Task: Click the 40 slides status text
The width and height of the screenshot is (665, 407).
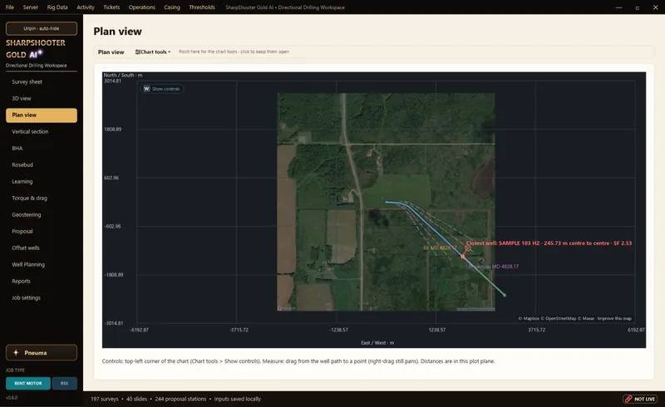Action: click(136, 399)
